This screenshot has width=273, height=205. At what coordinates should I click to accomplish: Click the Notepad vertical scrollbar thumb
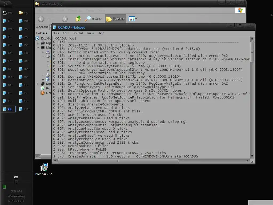pos(252,52)
